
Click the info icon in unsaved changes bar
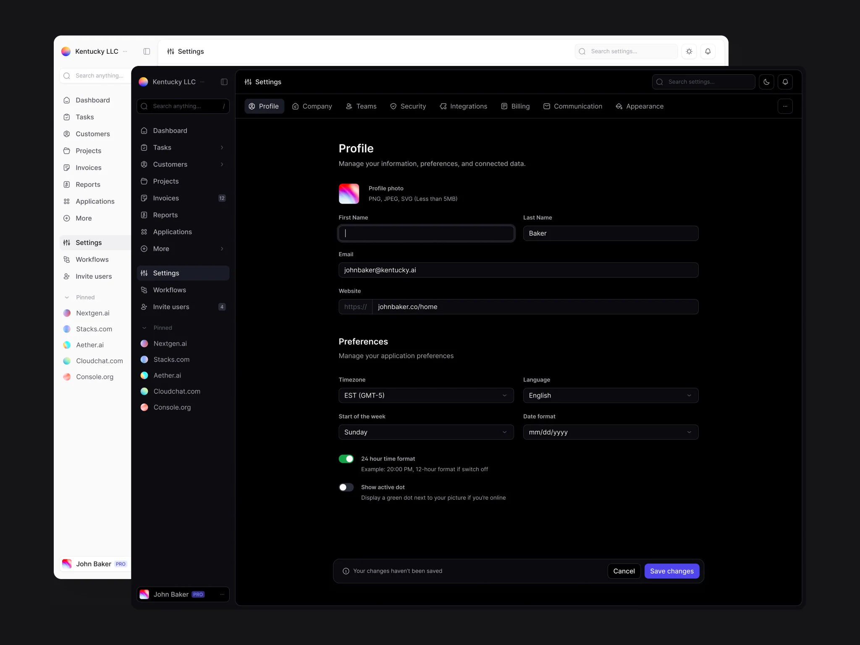click(346, 571)
